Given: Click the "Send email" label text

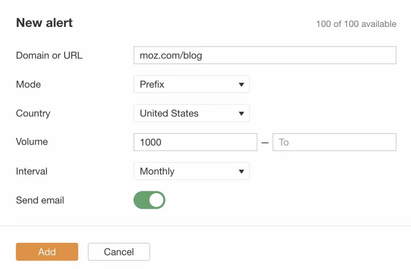Looking at the screenshot, I should point(40,200).
